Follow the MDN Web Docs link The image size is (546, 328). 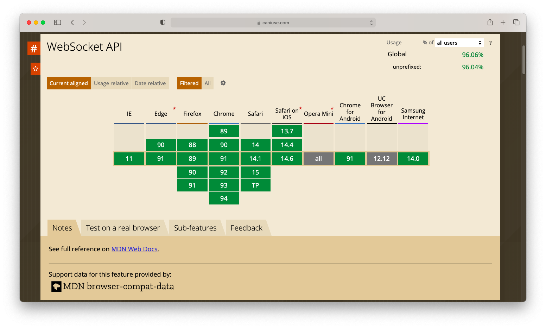[x=134, y=249]
